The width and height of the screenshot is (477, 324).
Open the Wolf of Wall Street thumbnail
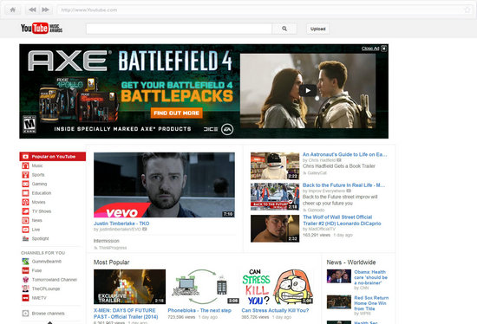tap(275, 229)
